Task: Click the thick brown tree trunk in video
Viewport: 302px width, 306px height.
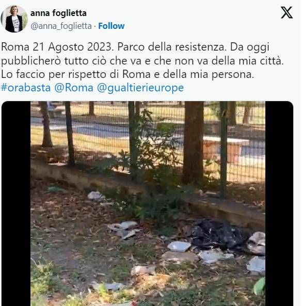Action: tap(194, 142)
